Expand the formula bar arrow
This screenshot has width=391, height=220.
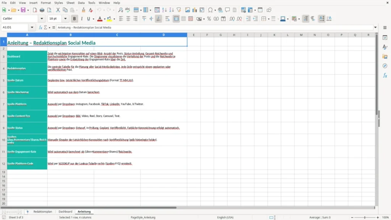(375, 27)
